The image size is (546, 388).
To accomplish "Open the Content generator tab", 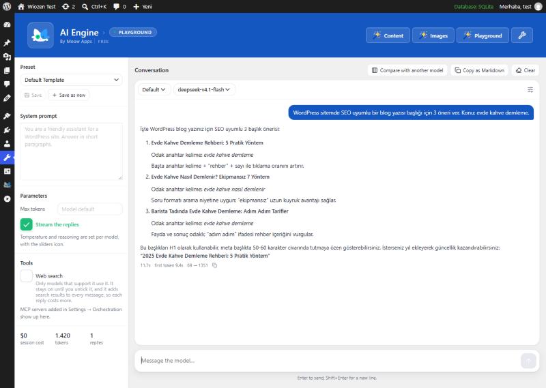I will (388, 35).
